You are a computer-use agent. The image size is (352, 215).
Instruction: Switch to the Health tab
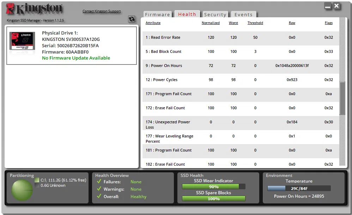(x=187, y=14)
